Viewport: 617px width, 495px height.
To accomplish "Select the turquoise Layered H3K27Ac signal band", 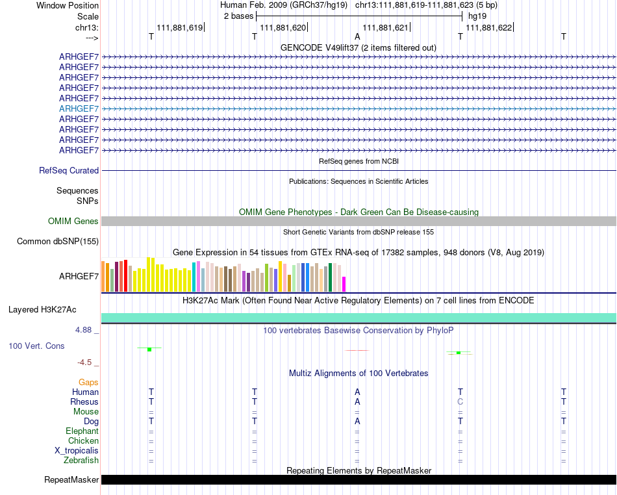I will (359, 318).
